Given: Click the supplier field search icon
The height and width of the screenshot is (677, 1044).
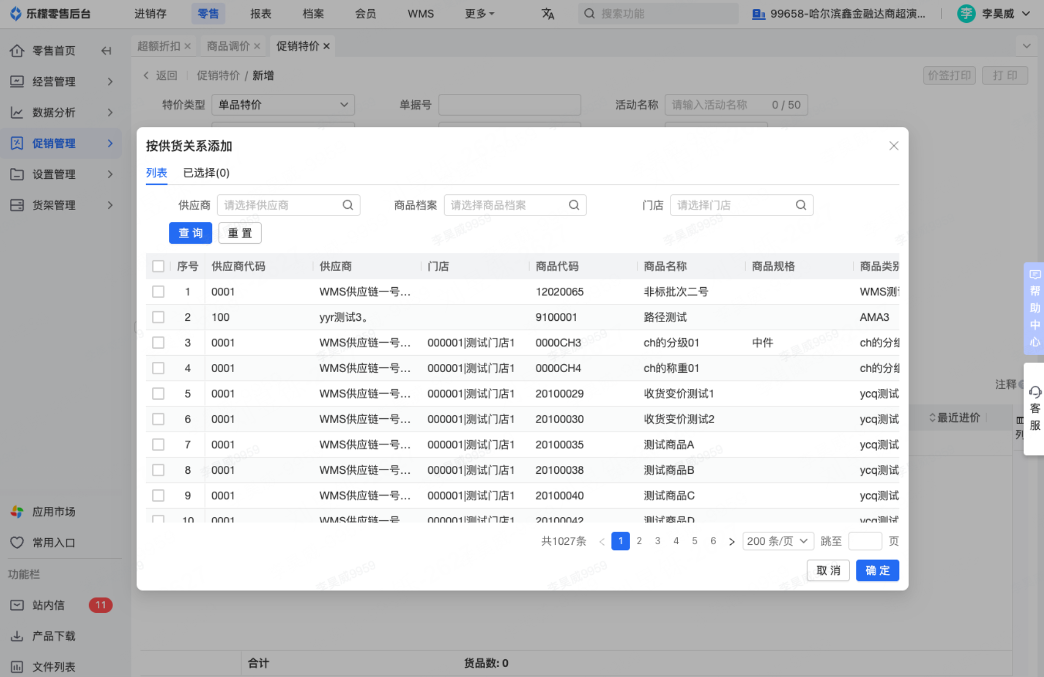Looking at the screenshot, I should [x=348, y=205].
